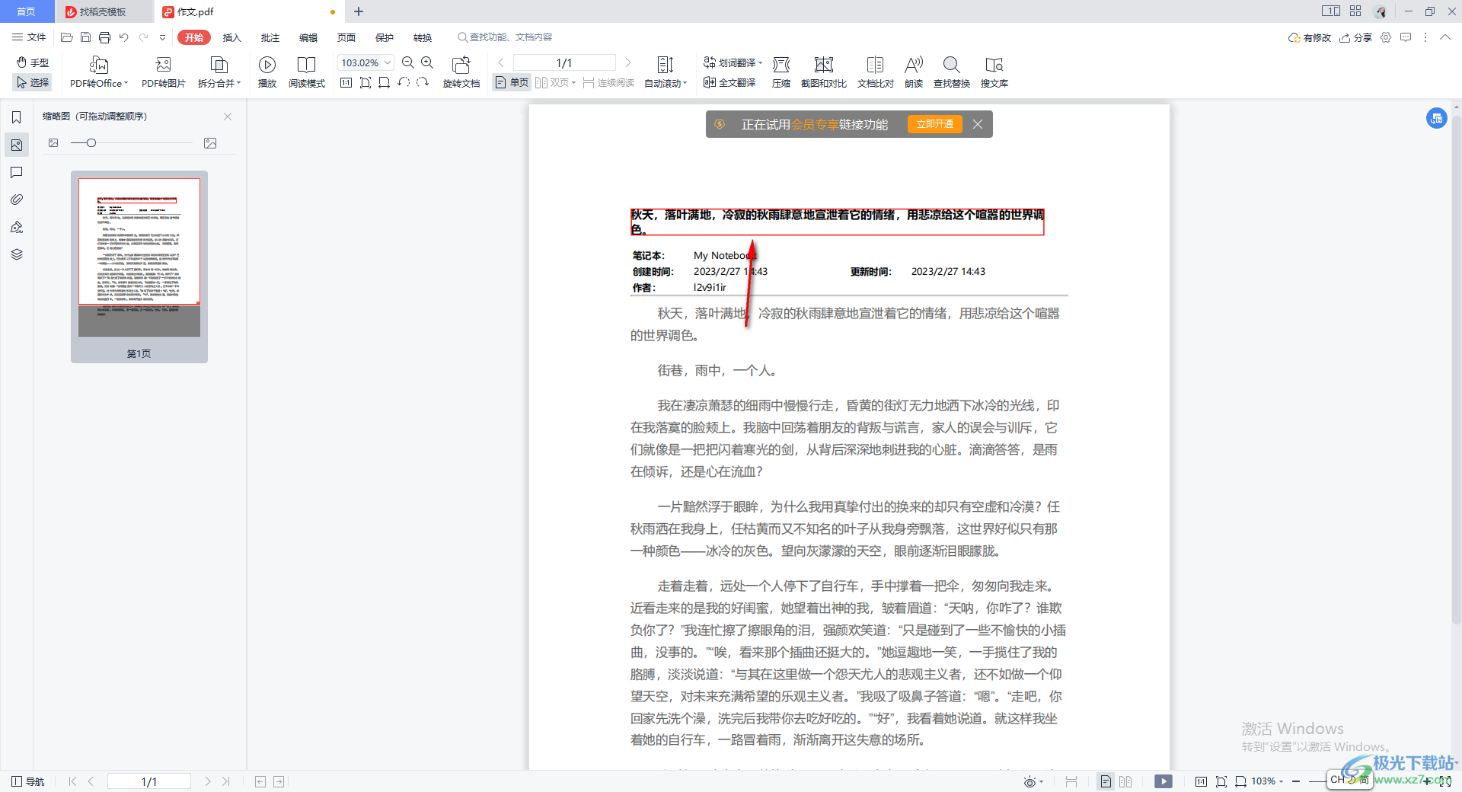This screenshot has width=1462, height=792.
Task: Click the 有修改 sync status
Action: 1310,37
